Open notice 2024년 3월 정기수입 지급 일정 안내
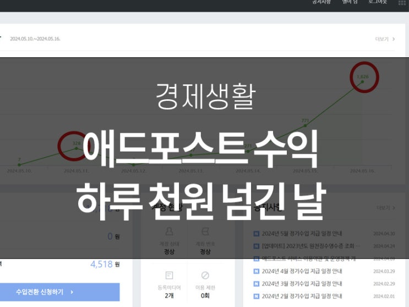 point(302,283)
